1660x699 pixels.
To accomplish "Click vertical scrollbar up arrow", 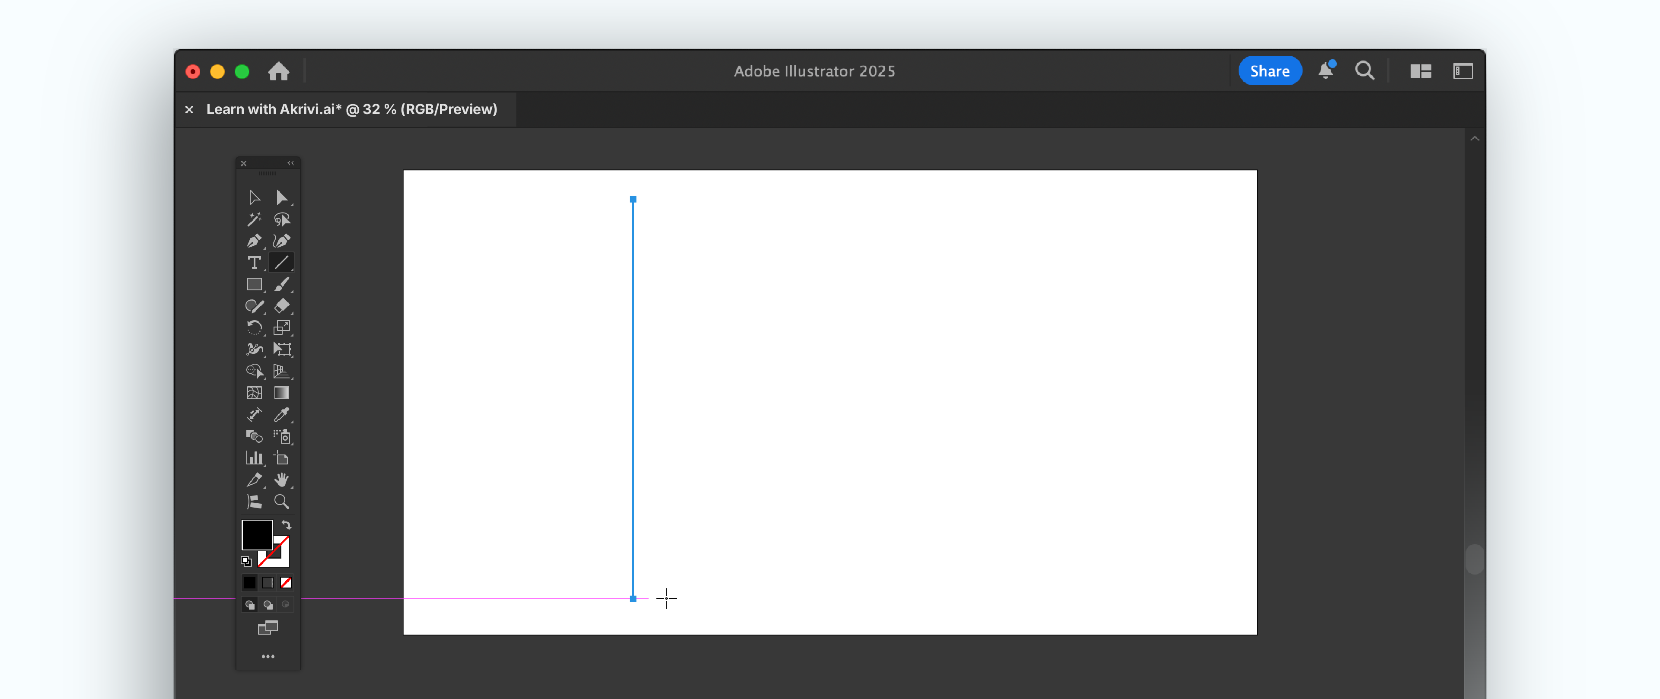I will (x=1475, y=139).
